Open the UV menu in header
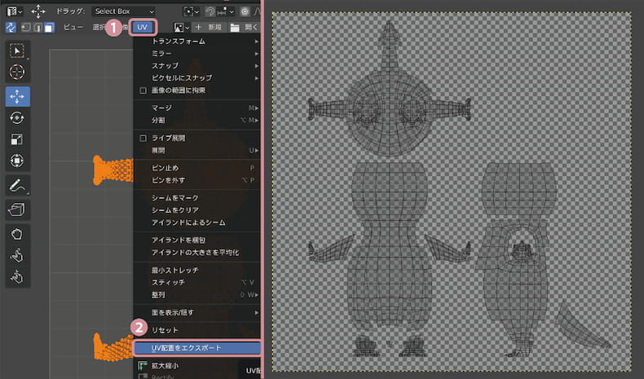This screenshot has height=379, width=644. 143,28
